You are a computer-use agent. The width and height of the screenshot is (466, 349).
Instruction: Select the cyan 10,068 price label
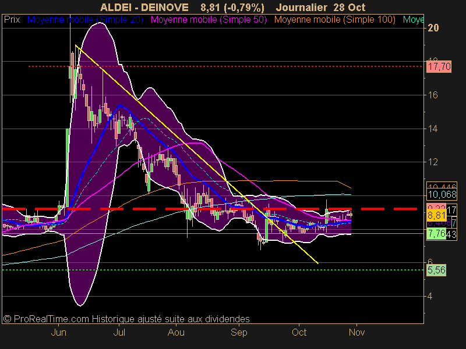click(x=442, y=195)
